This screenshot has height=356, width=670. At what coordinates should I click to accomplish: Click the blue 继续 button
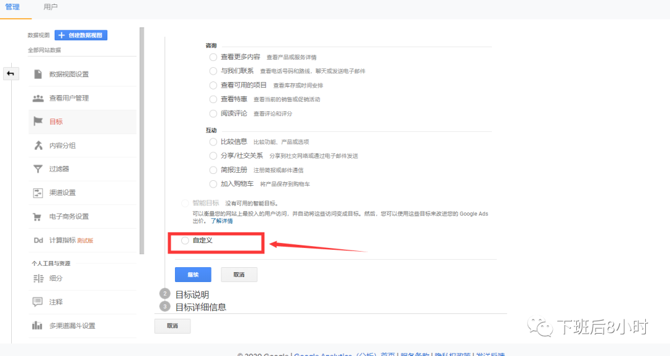pos(193,275)
